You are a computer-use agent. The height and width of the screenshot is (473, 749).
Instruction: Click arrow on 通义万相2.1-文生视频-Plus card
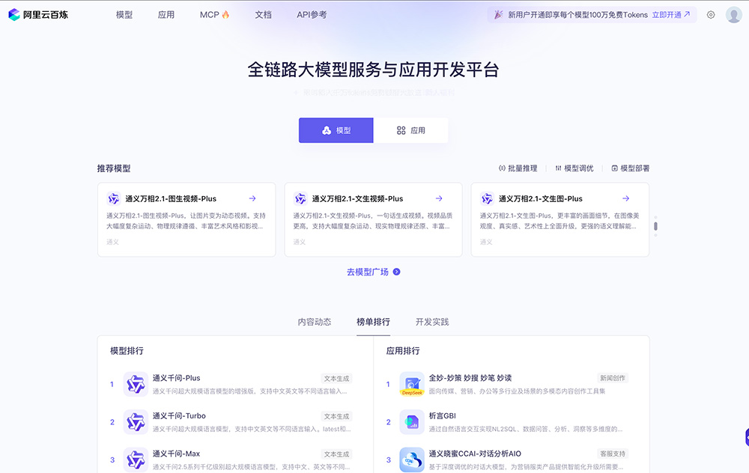click(439, 198)
